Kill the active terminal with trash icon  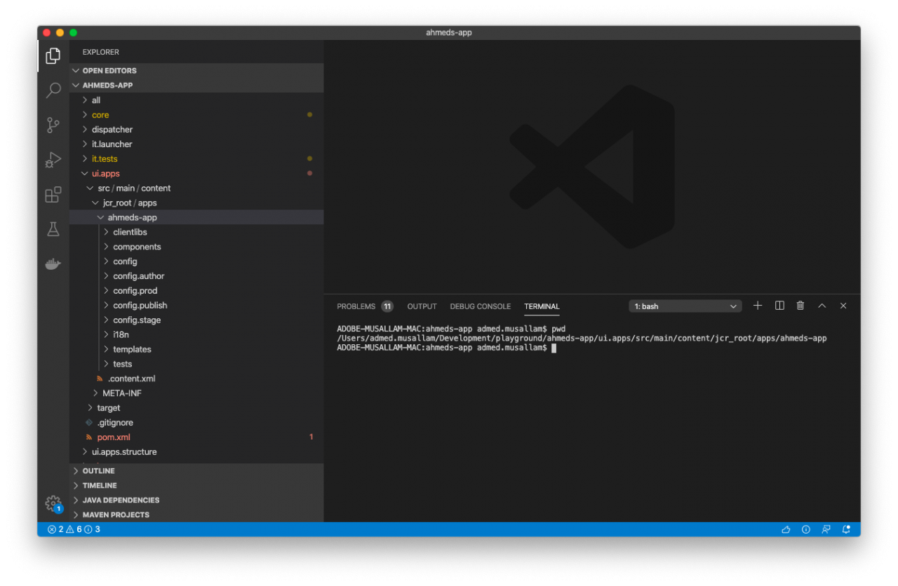click(800, 305)
